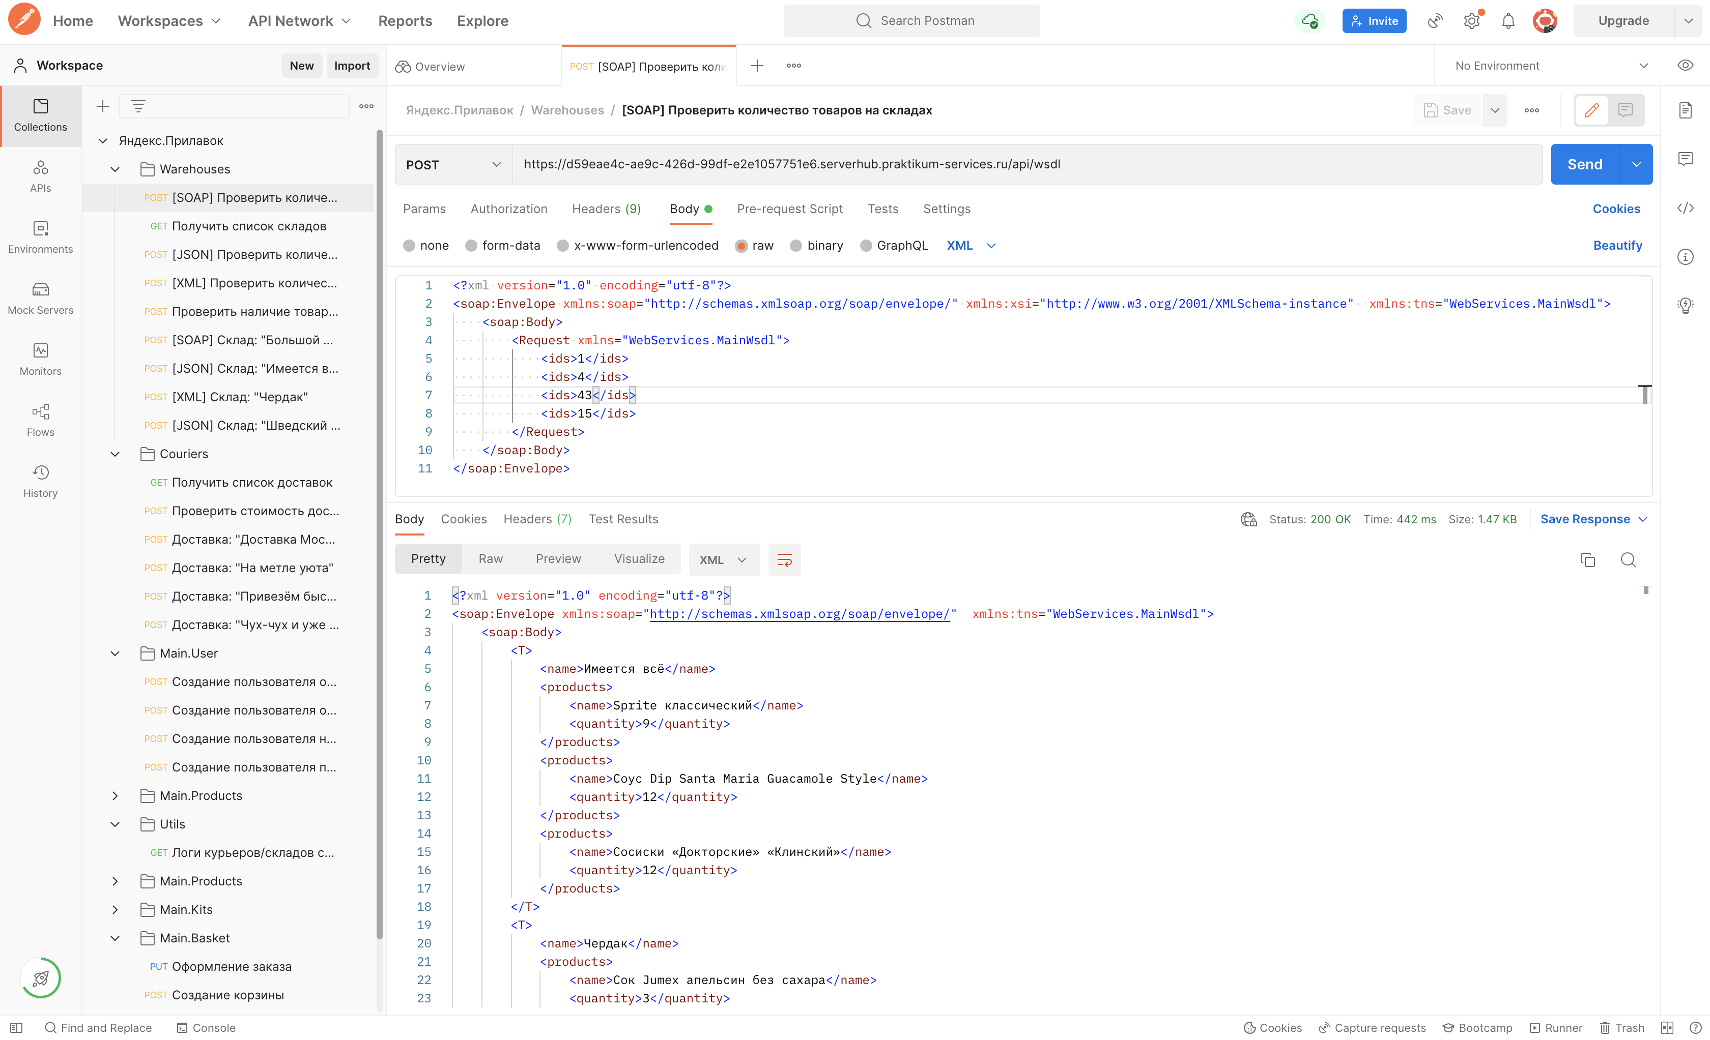The height and width of the screenshot is (1040, 1710).
Task: Switch to the comment mode icon
Action: [1626, 110]
